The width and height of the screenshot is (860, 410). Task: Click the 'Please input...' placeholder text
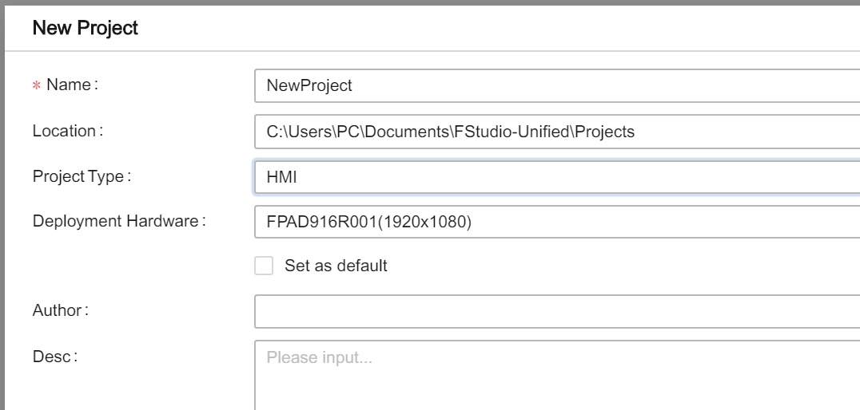(x=319, y=357)
